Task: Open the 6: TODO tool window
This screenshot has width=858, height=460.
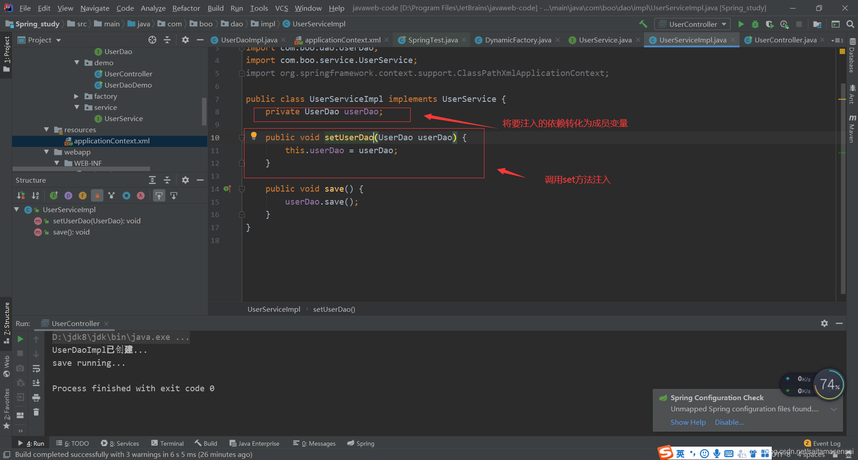Action: coord(72,443)
